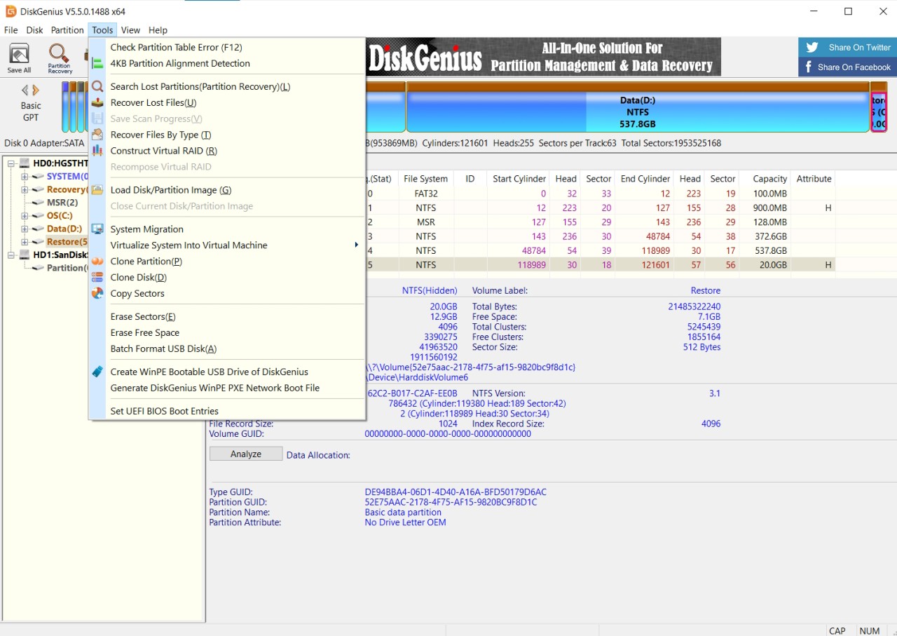Viewport: 897px width, 636px height.
Task: Select MSR(2) in the disk tree
Action: (62, 203)
